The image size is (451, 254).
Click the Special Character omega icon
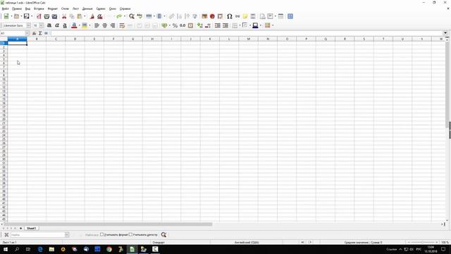point(230,16)
